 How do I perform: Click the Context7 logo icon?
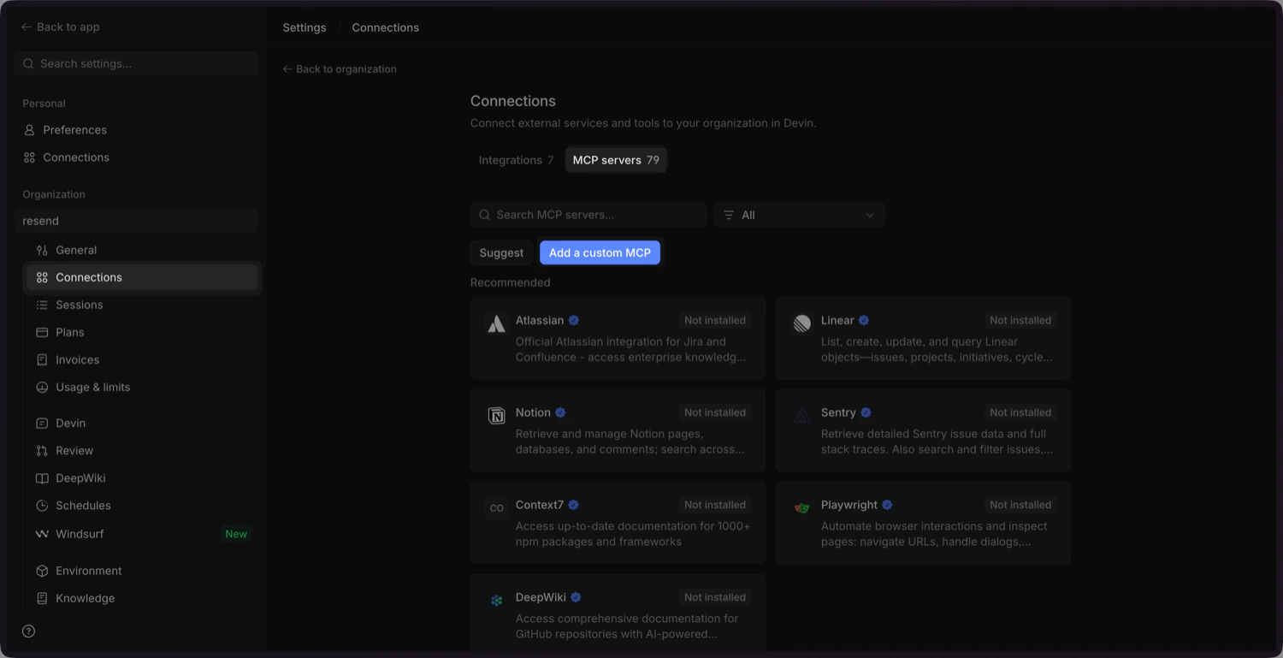coord(496,508)
